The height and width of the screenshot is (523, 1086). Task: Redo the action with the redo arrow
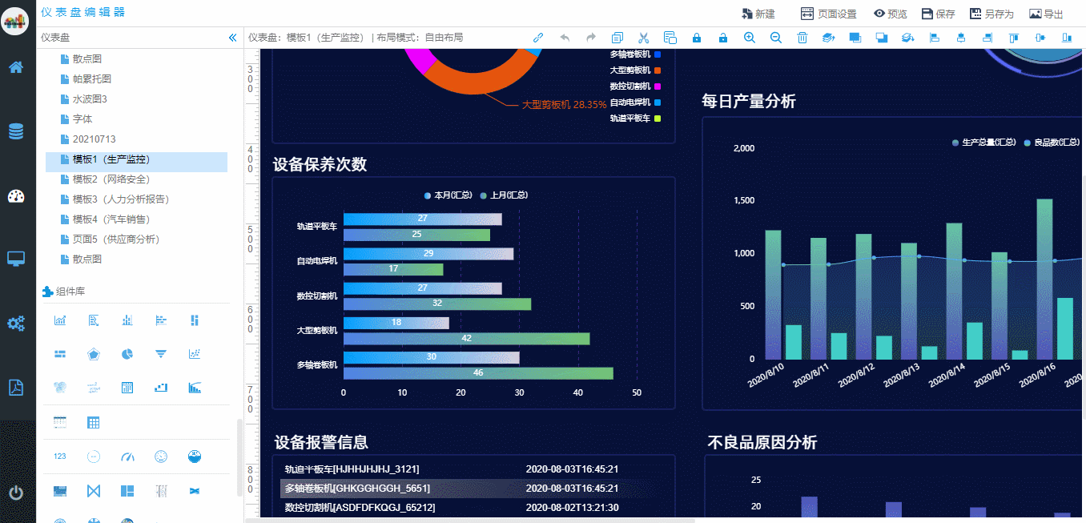(x=591, y=38)
